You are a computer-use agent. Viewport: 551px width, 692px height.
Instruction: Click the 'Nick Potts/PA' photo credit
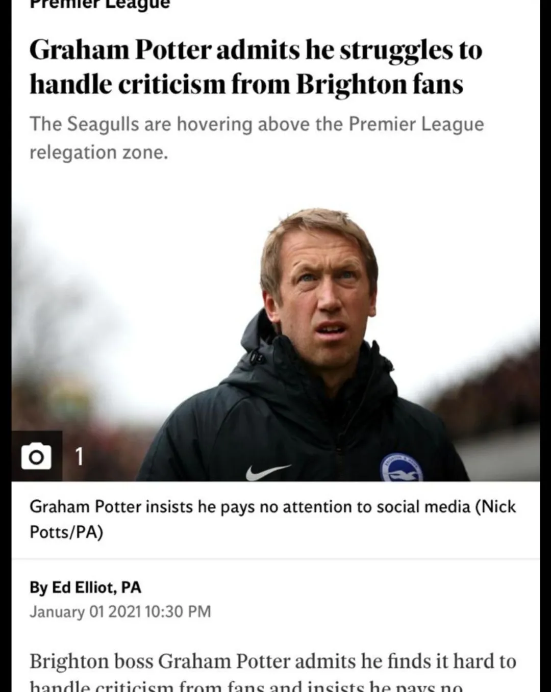coord(66,532)
